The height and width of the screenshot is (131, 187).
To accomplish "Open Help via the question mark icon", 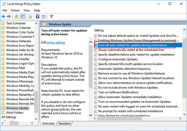I will (38, 17).
